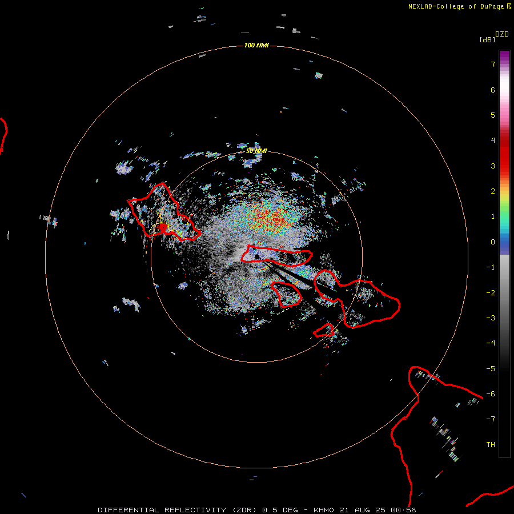Click the 2 value on the color scale
514x514 pixels.
pyautogui.click(x=493, y=191)
